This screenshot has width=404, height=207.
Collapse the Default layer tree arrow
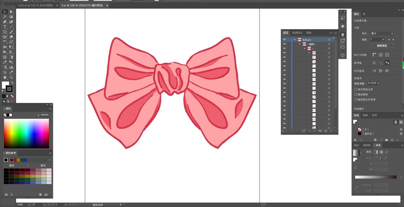tap(295, 39)
